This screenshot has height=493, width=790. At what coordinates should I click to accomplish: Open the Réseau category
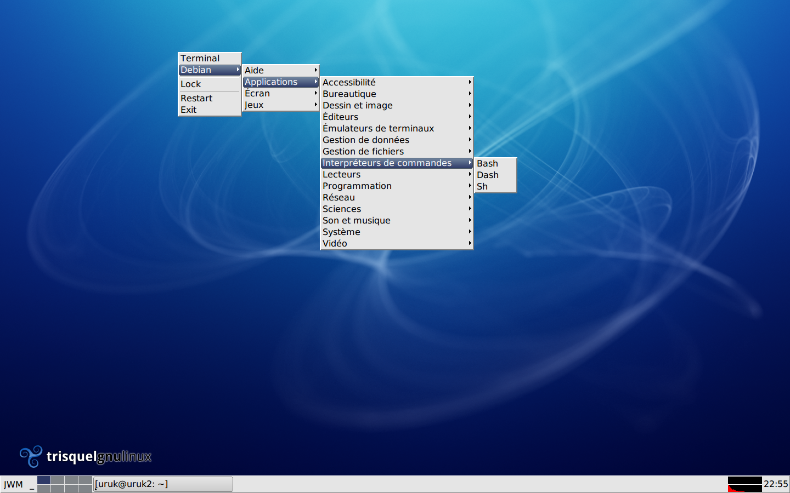point(397,197)
